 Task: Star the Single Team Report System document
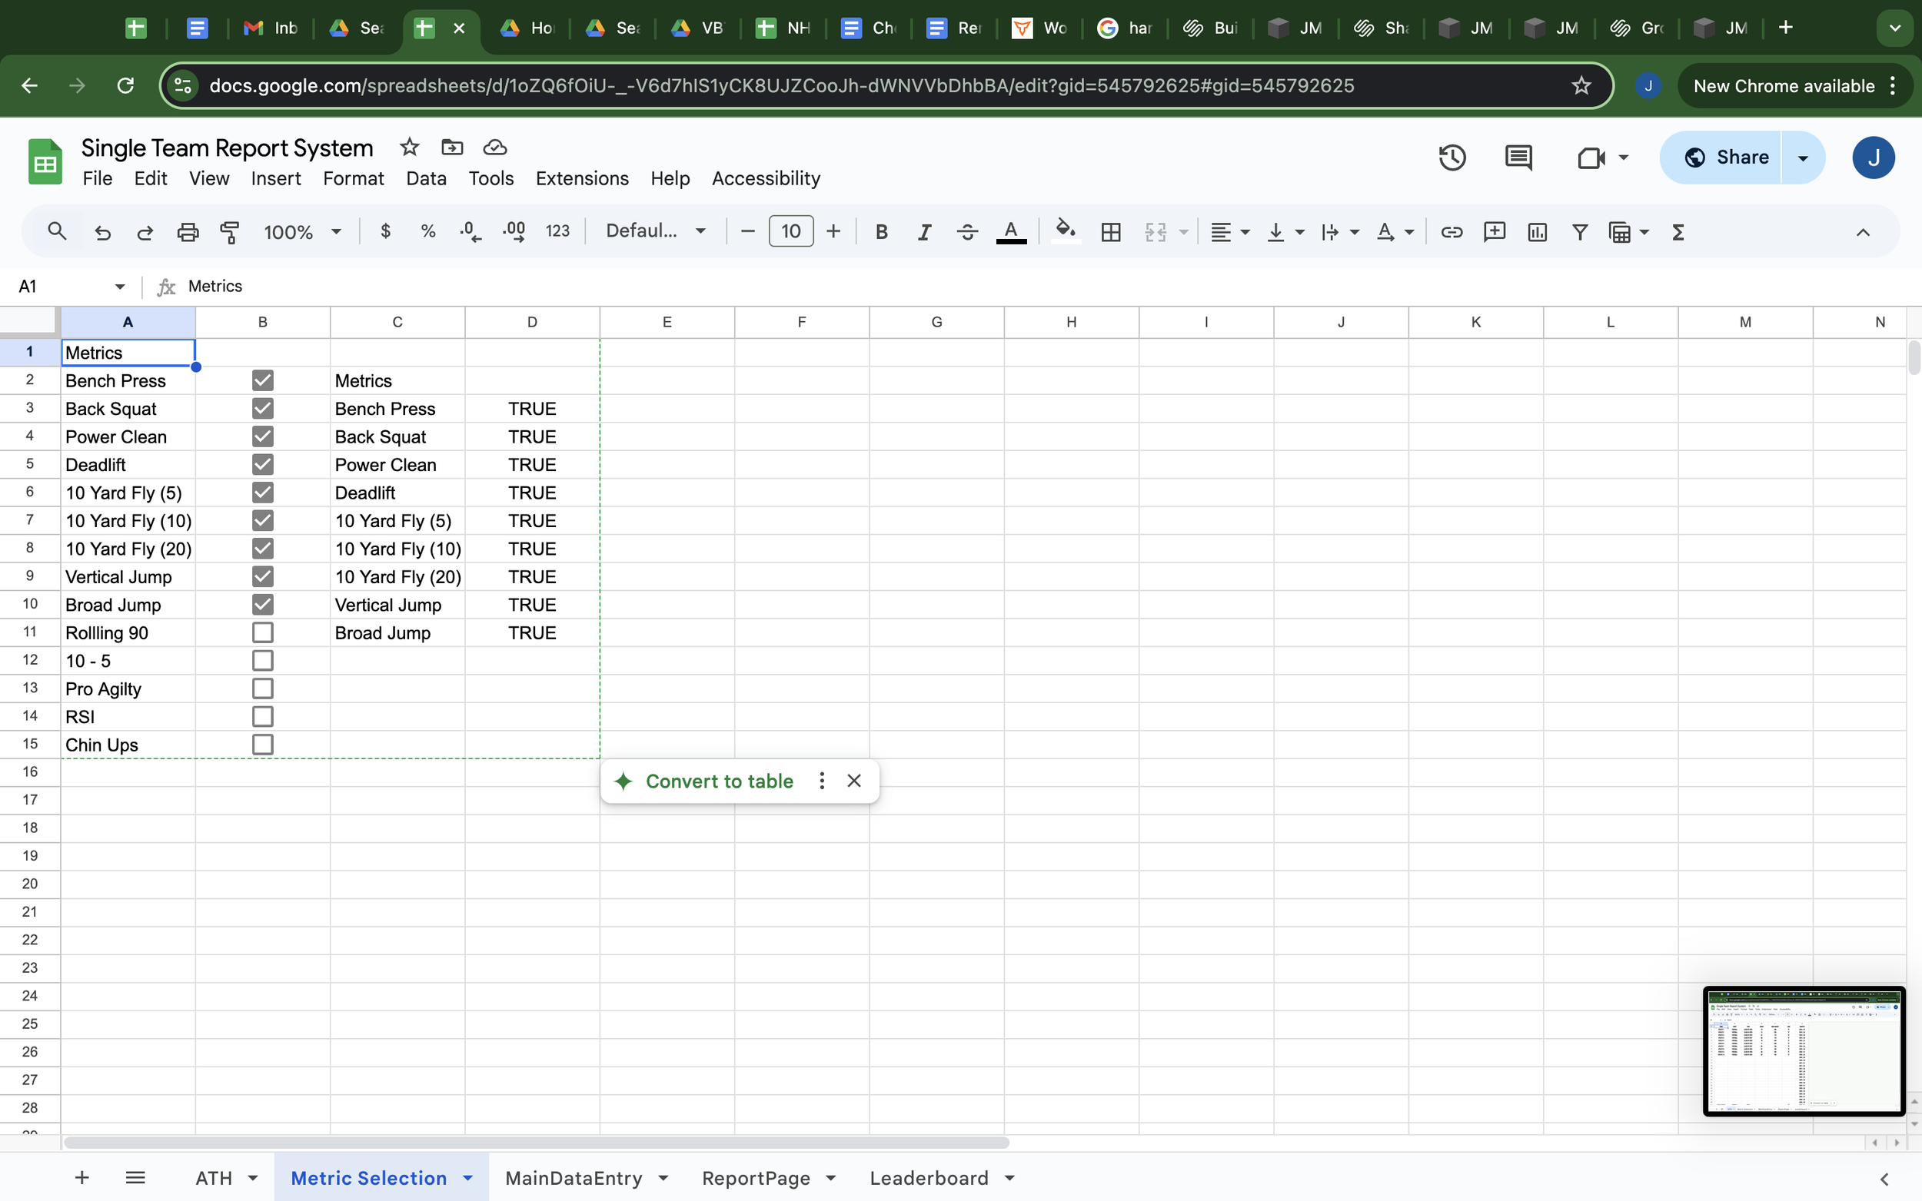[409, 147]
